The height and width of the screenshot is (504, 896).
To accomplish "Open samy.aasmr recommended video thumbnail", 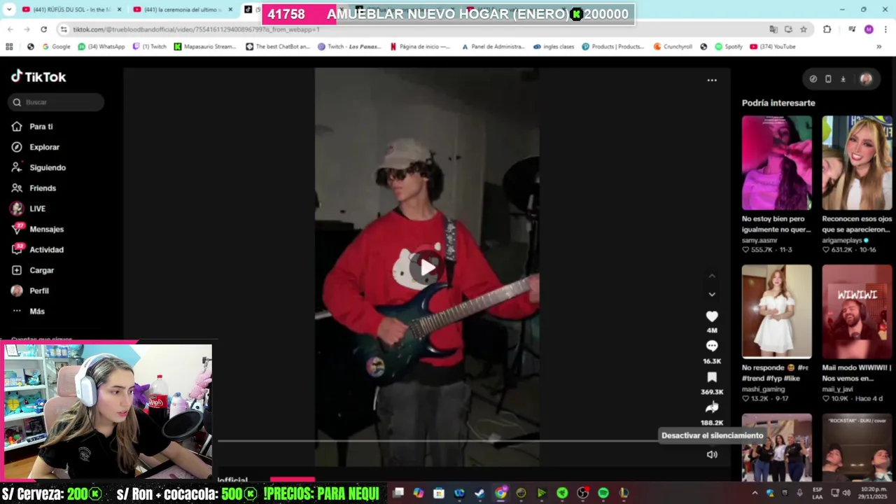I will 776,163.
